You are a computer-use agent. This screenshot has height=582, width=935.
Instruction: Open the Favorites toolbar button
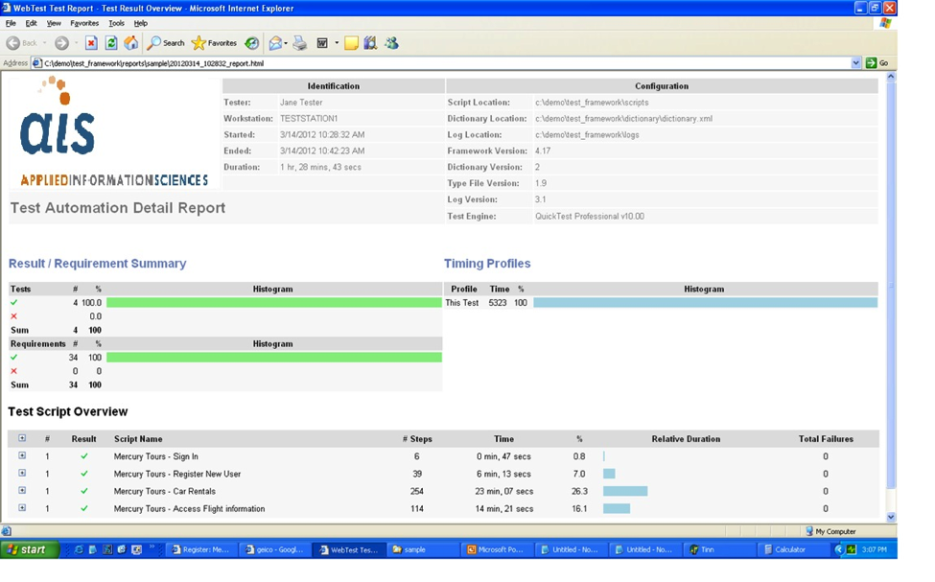pos(214,43)
